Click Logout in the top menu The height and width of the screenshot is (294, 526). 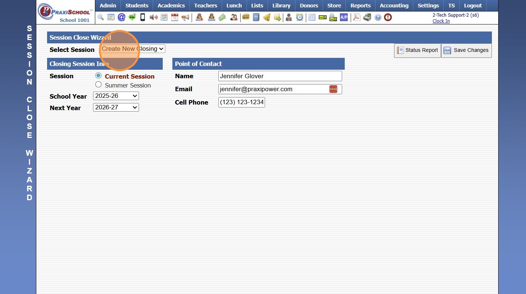coord(473,6)
